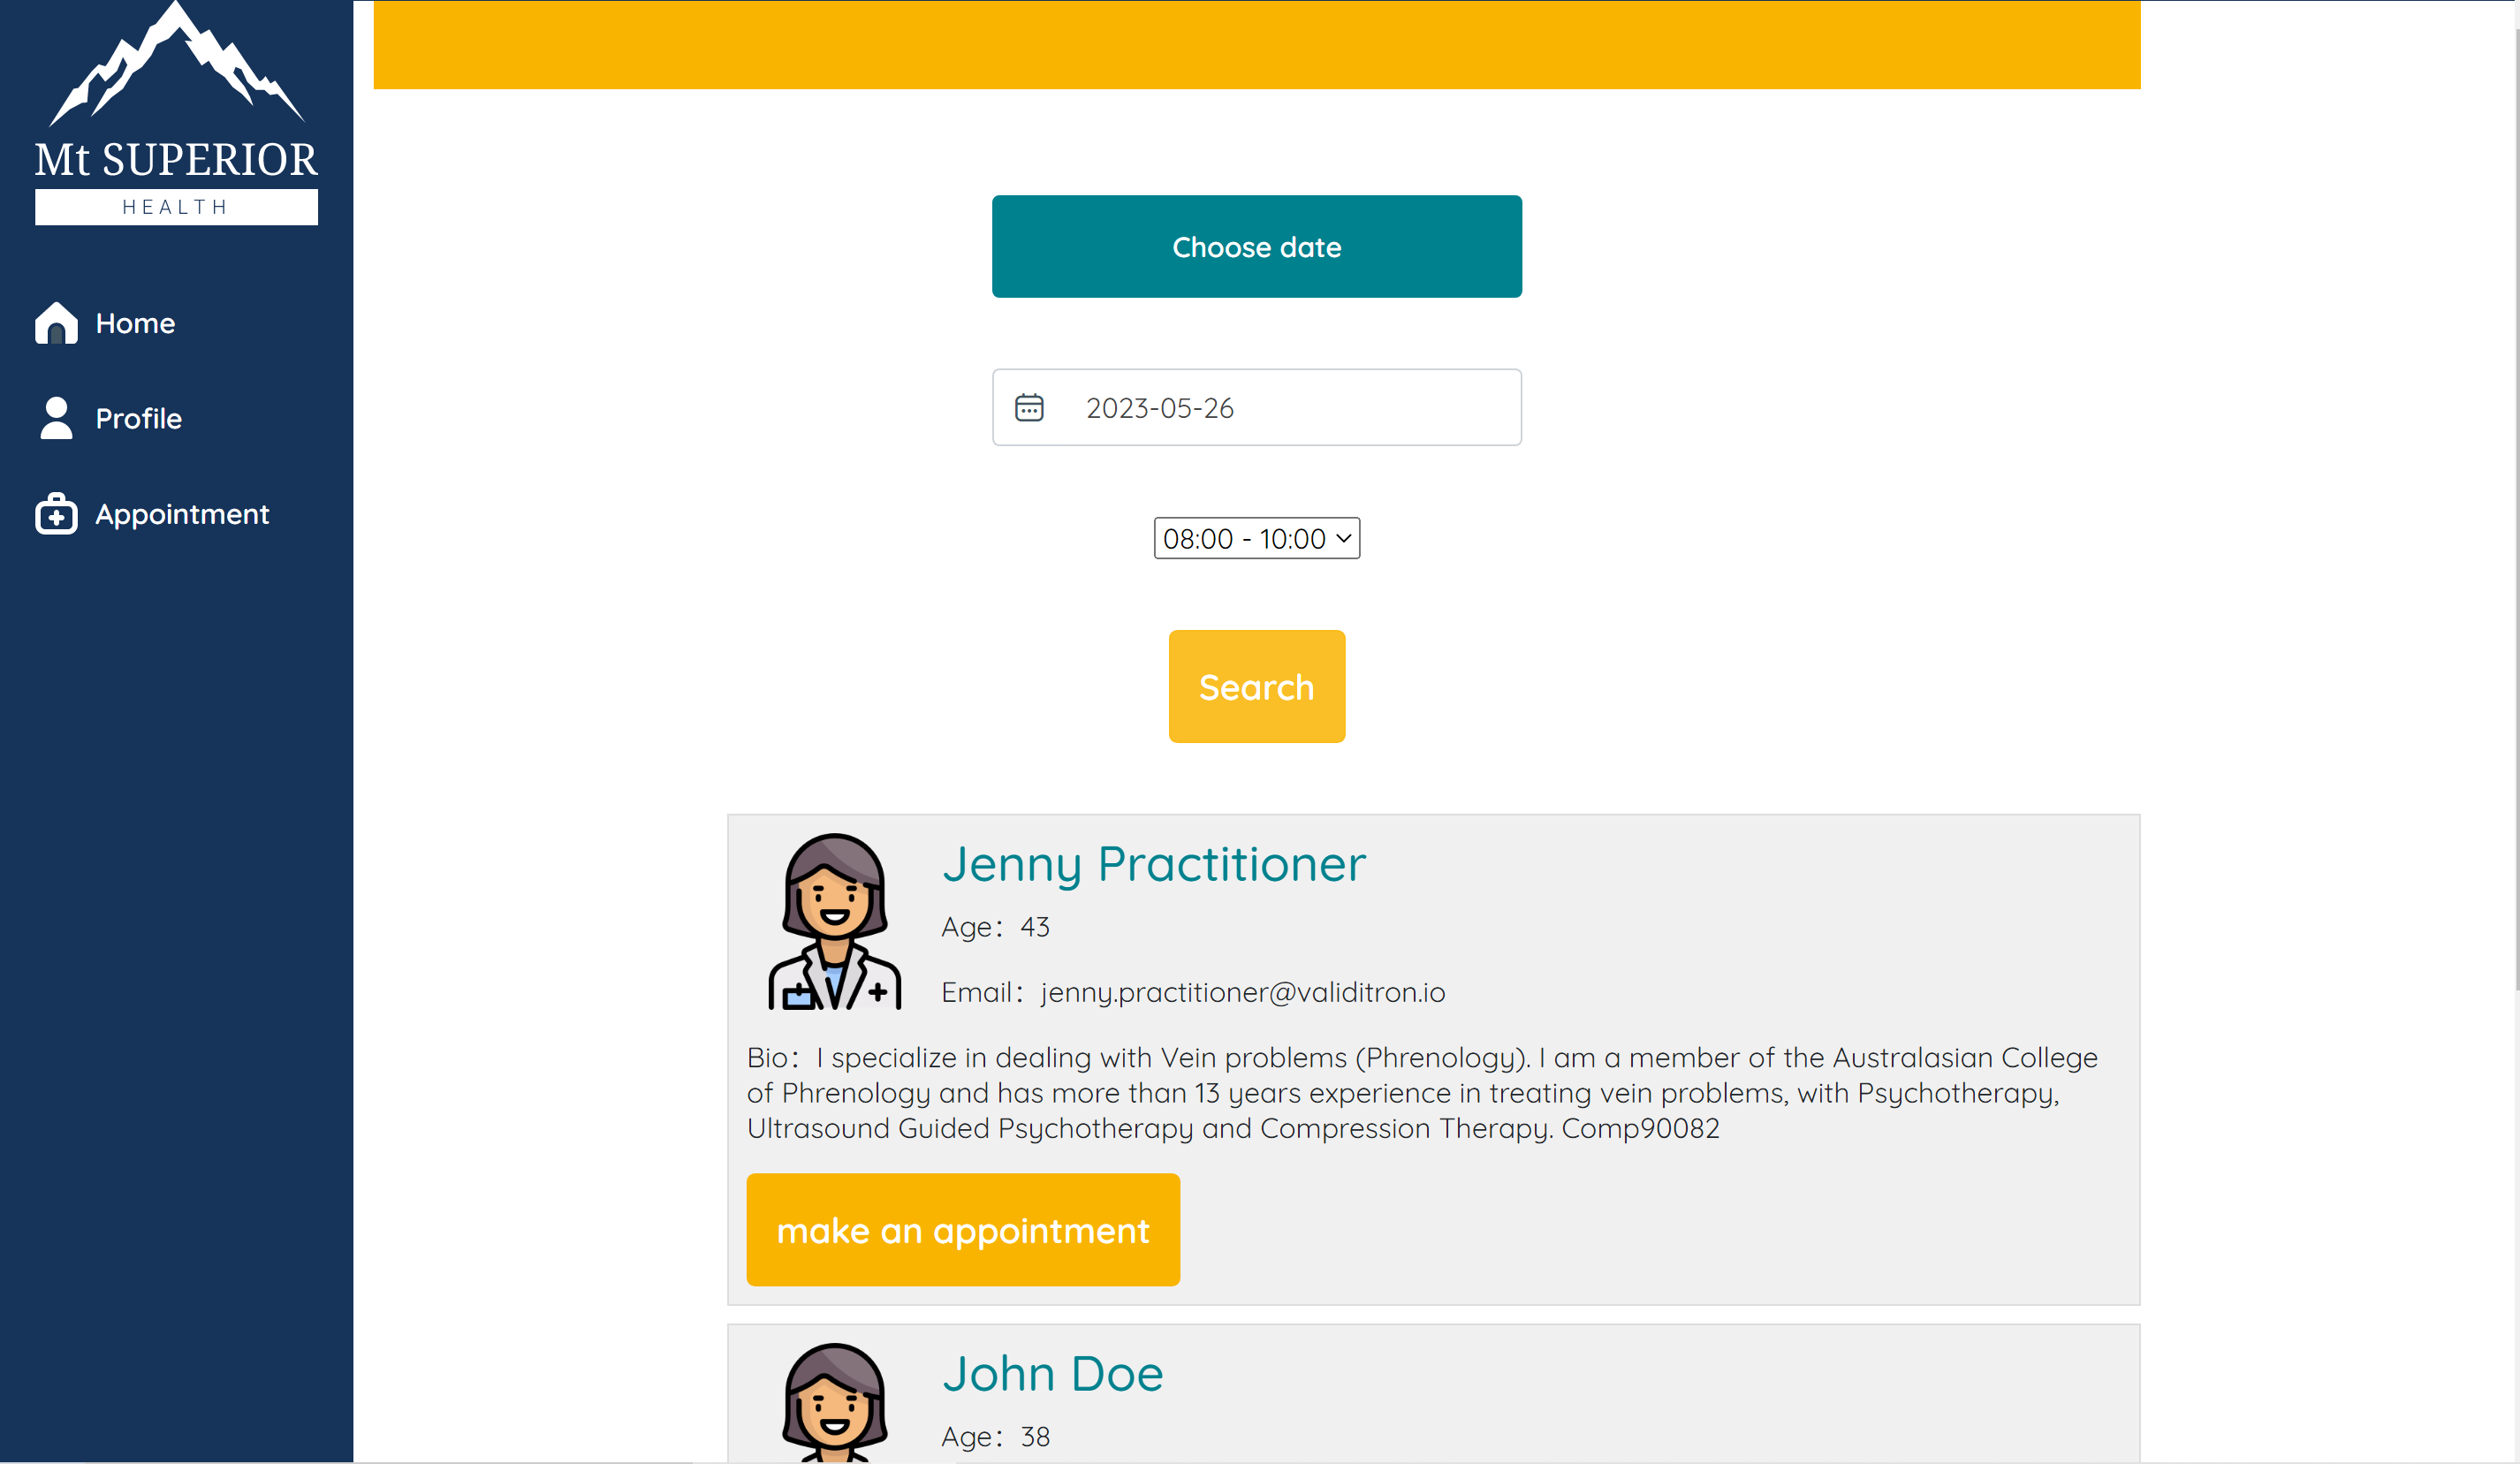Go to Profile in the sidebar
2520x1464 pixels.
click(138, 418)
